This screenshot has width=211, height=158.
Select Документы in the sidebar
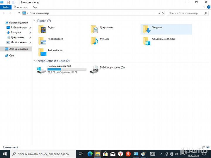point(17,37)
